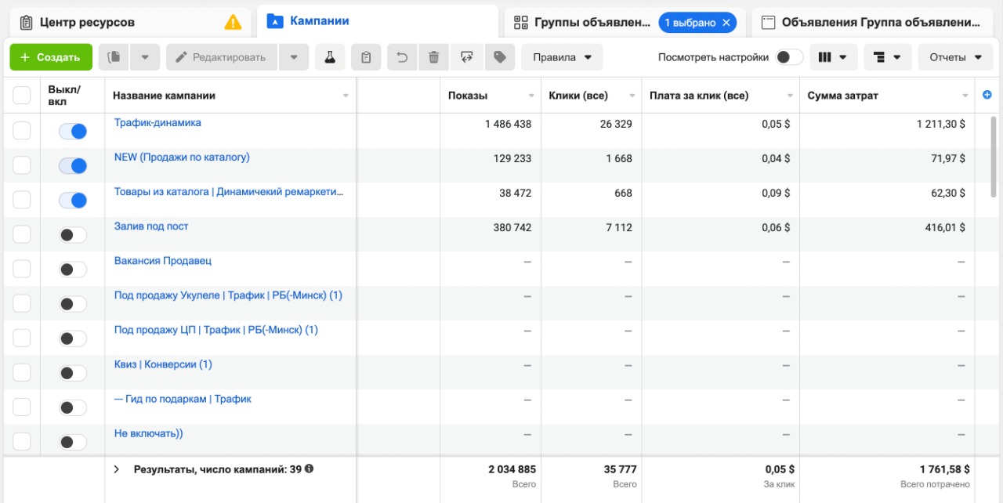Check the box for Вакансия Продавец row
1003x503 pixels.
point(22,269)
